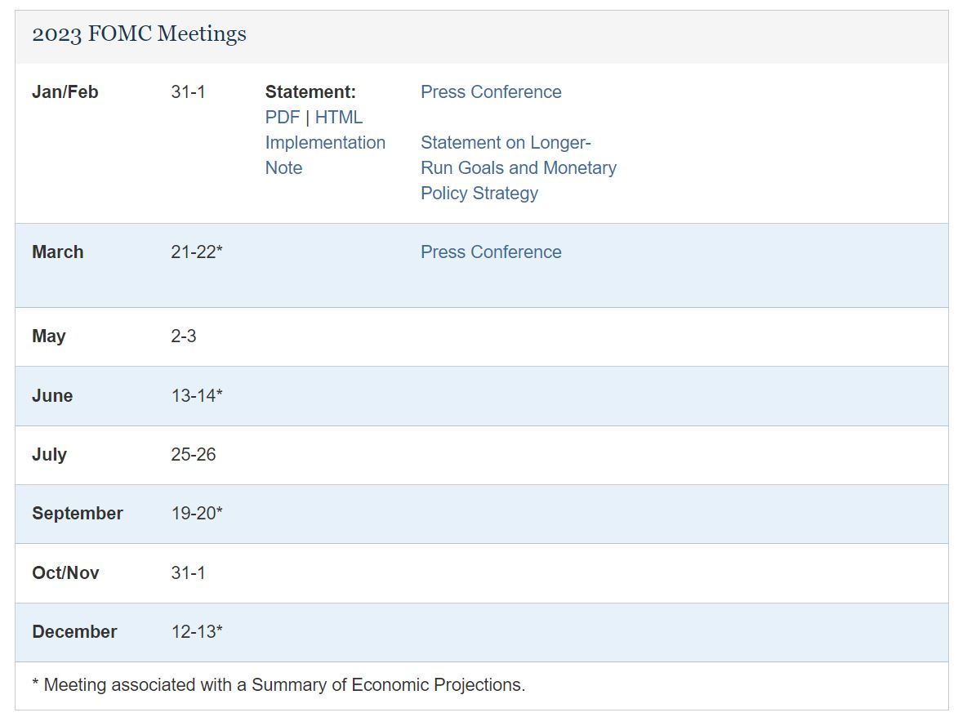Open the HTML statement link
The height and width of the screenshot is (726, 967).
coord(338,118)
